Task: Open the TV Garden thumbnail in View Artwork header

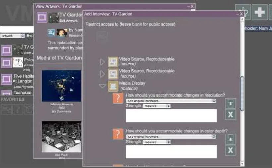Action: coord(54,18)
